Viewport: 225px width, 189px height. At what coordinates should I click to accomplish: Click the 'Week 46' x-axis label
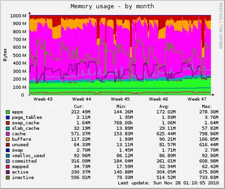click(x=159, y=99)
